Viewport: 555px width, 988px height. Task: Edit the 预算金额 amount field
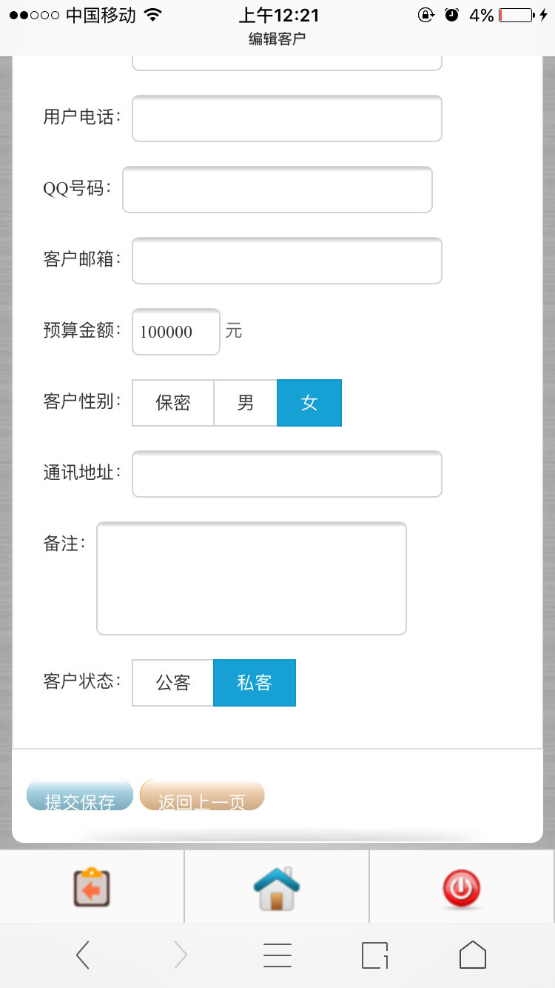[176, 332]
